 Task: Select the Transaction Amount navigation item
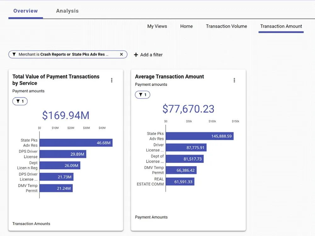point(281,26)
